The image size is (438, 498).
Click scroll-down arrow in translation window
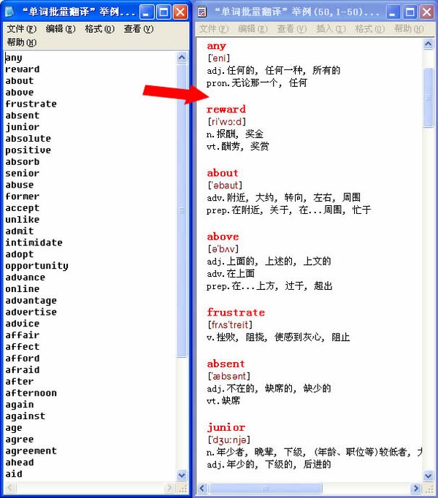coord(429,475)
